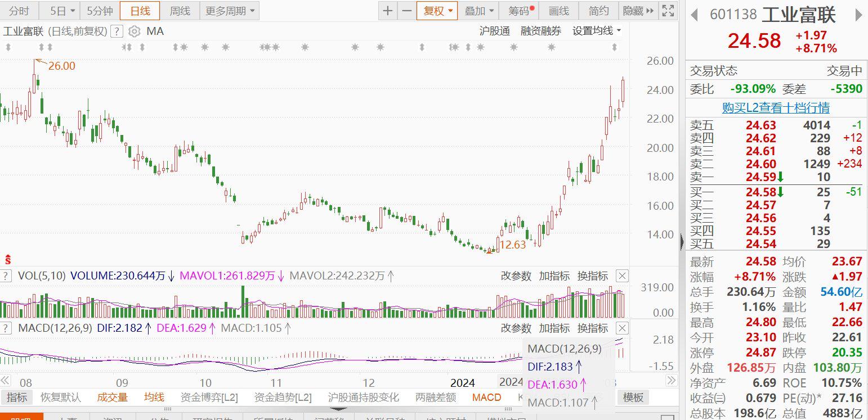Image resolution: width=868 pixels, height=420 pixels.
Task: Click 改参数 in the VOL panel
Action: pyautogui.click(x=516, y=276)
